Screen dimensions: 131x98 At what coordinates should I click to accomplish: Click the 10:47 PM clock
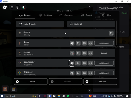tap(120, 96)
